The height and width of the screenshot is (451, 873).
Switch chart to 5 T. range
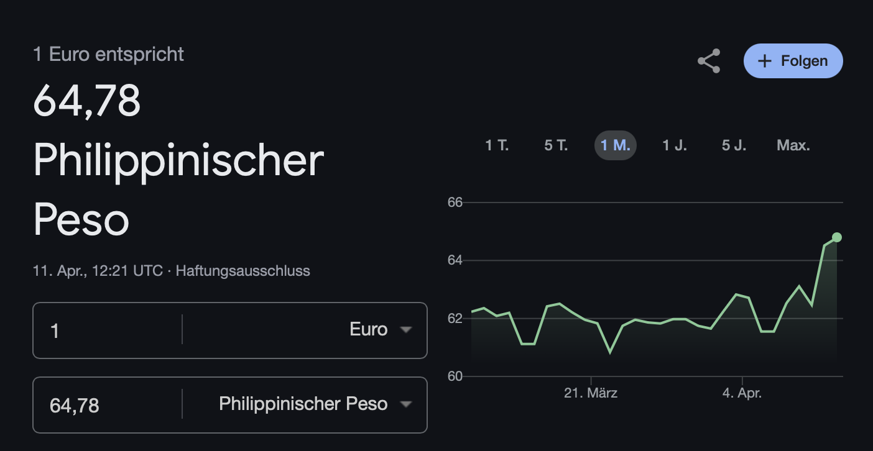tap(556, 145)
